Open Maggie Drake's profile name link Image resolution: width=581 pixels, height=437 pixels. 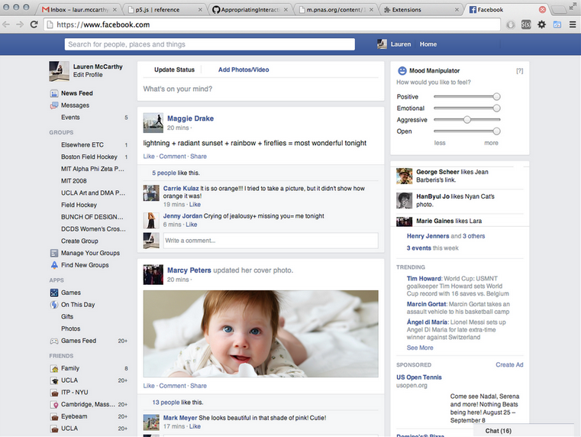190,118
